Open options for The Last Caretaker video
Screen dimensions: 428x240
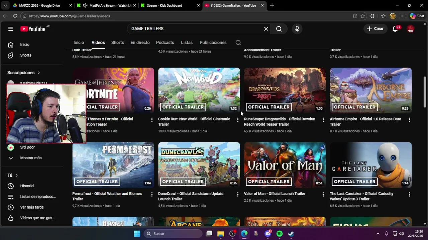point(409,194)
